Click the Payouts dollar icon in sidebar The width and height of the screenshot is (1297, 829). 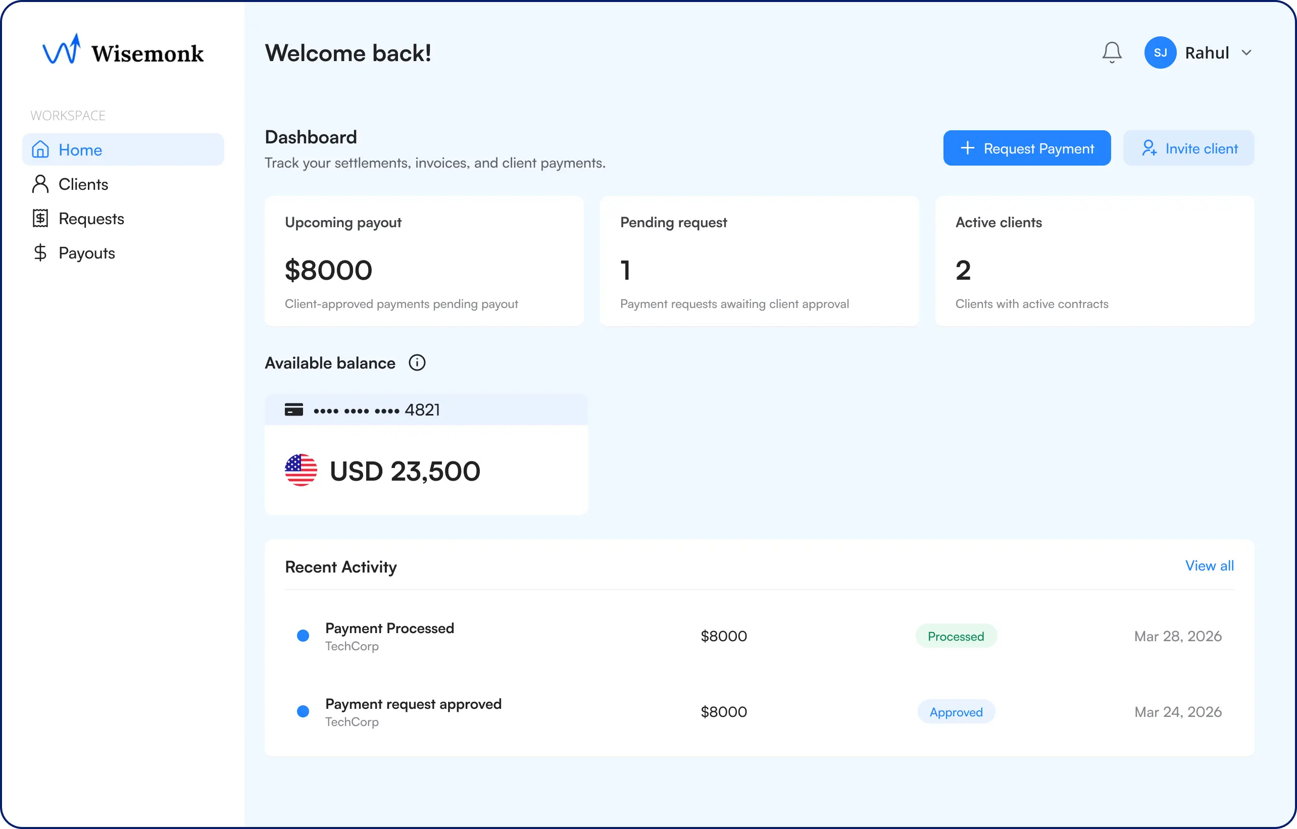click(x=40, y=253)
